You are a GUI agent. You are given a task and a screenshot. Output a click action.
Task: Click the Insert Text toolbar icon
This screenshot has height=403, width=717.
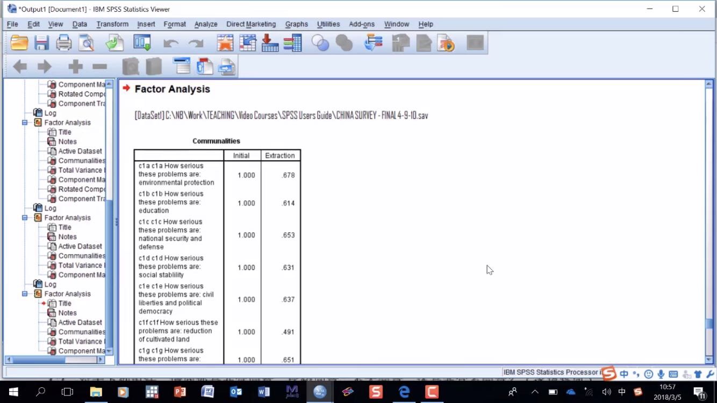tap(227, 66)
